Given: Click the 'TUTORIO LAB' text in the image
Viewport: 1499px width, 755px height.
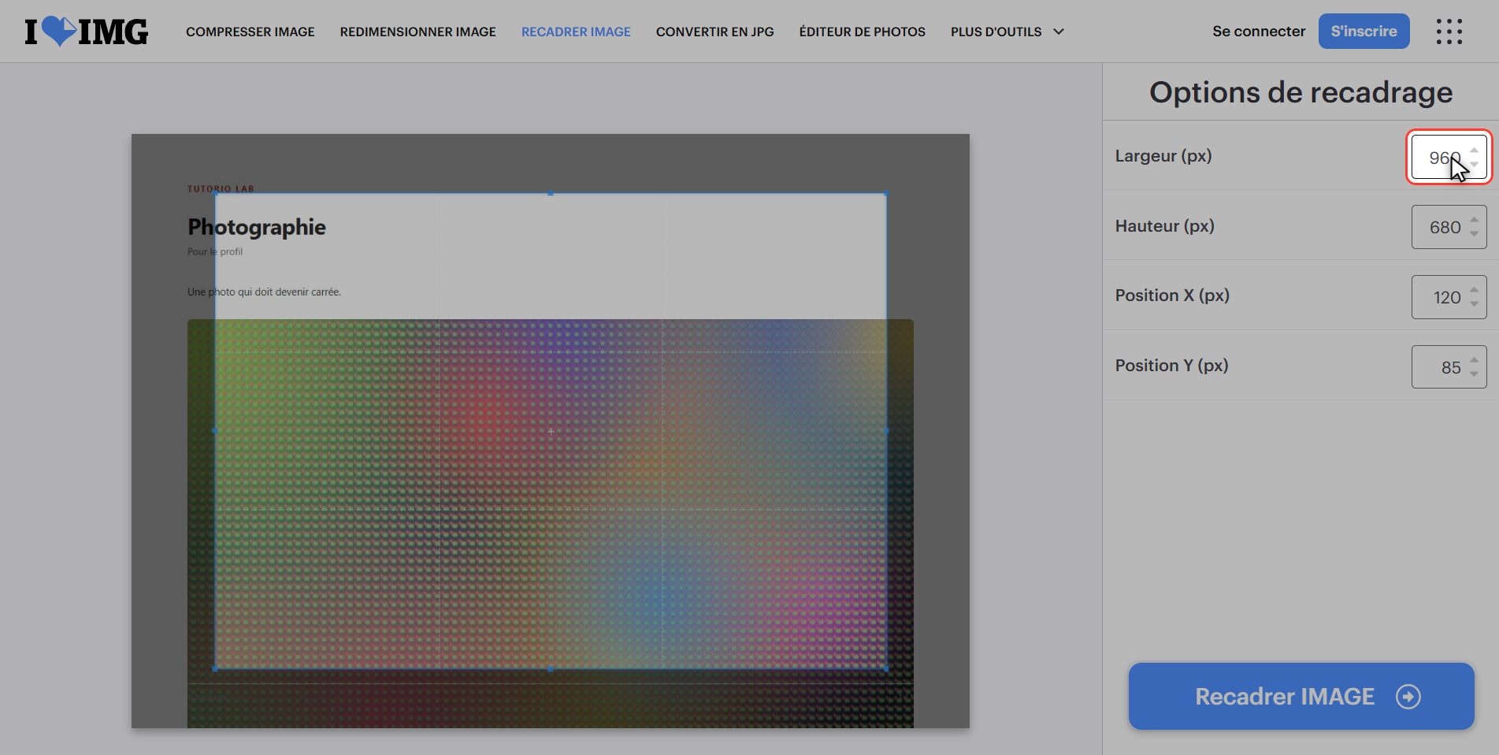Looking at the screenshot, I should tap(221, 189).
